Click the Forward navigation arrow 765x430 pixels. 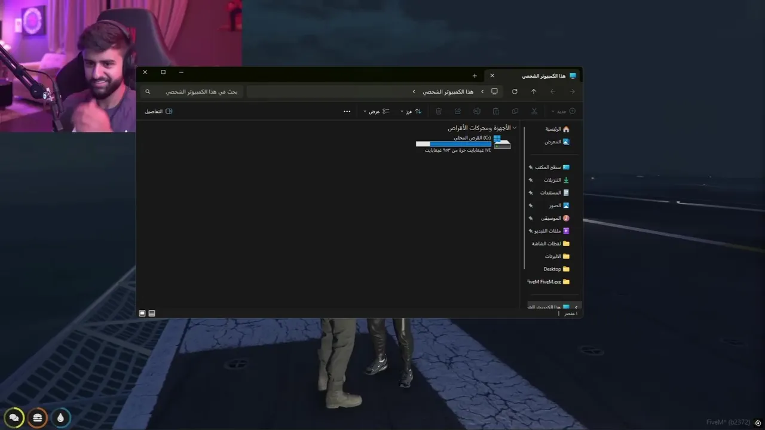click(553, 91)
